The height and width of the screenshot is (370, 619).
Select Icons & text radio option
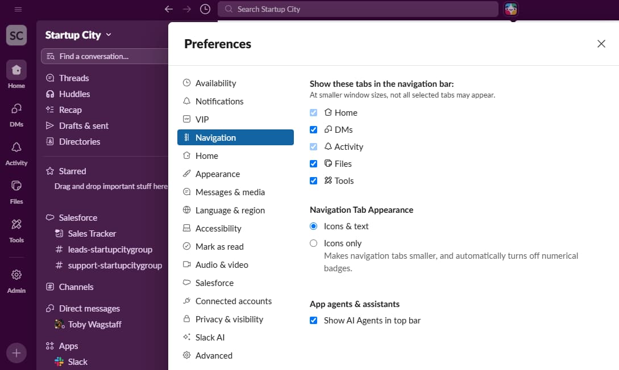pos(313,226)
